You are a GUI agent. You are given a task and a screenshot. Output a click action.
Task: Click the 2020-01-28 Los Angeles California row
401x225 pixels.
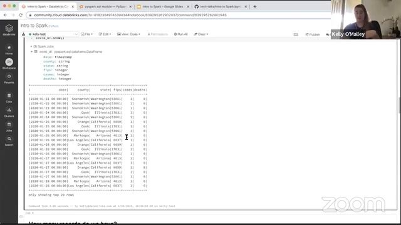click(x=88, y=186)
